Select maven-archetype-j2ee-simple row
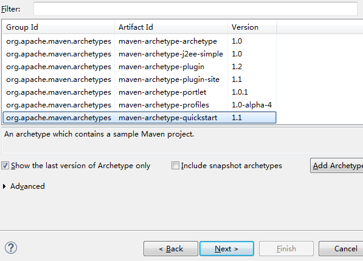Screen dimensions: 363x261 pos(139,54)
